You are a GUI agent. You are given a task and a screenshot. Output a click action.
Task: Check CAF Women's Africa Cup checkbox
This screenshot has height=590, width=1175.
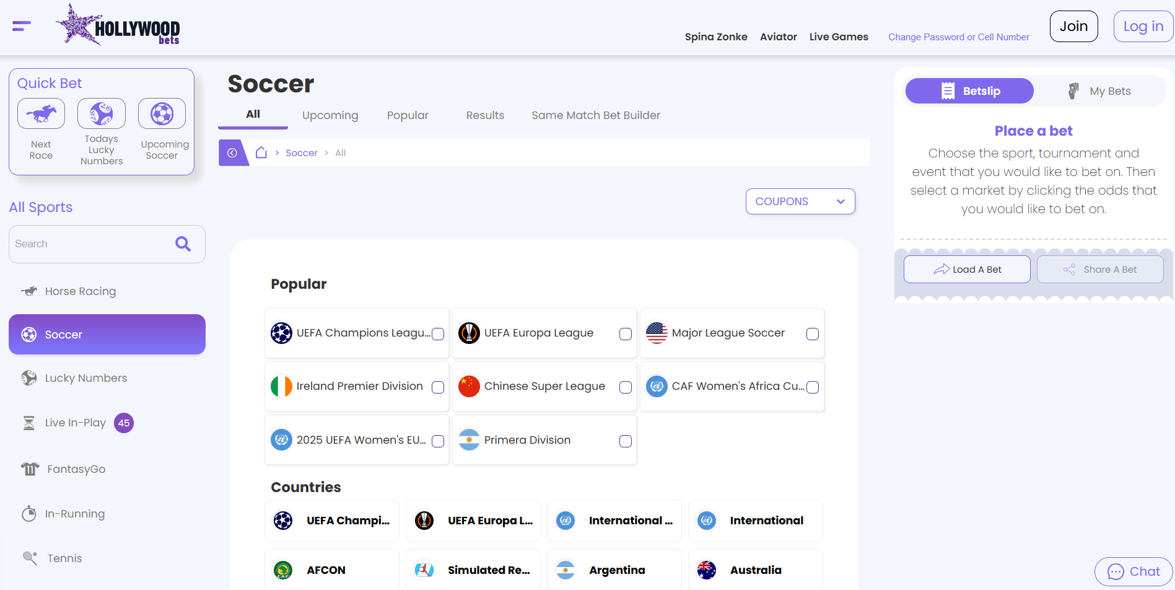(x=813, y=387)
